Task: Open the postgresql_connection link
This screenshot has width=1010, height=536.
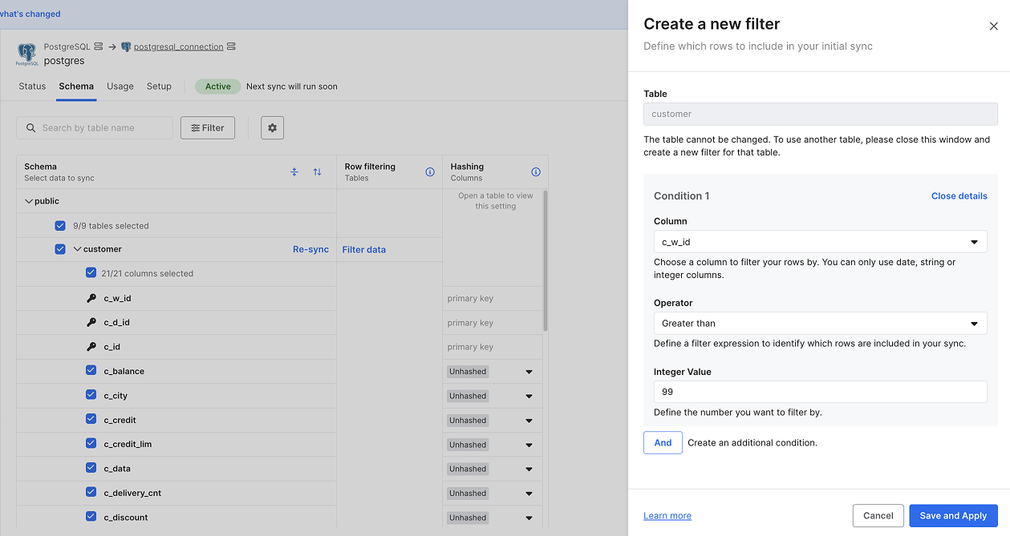Action: click(178, 46)
